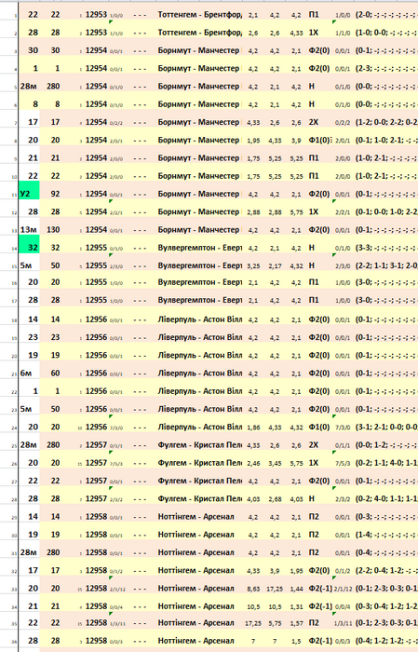Click the "1,5" odds cell
The height and width of the screenshot is (652, 418).
pyautogui.click(x=296, y=641)
